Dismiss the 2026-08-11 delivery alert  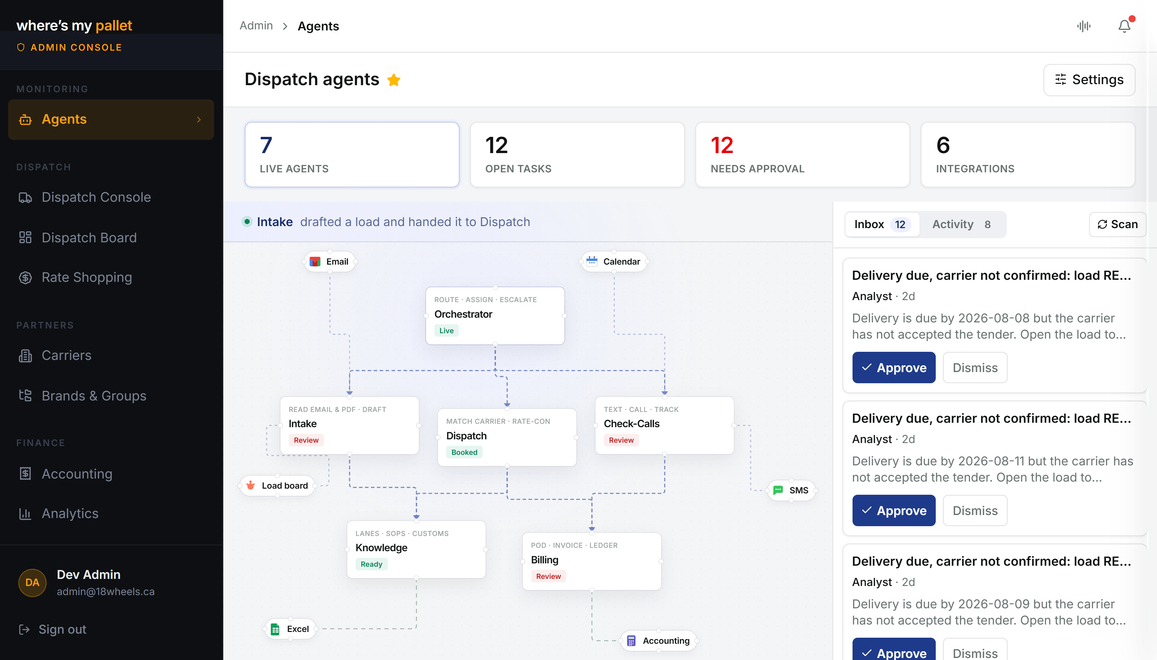975,510
